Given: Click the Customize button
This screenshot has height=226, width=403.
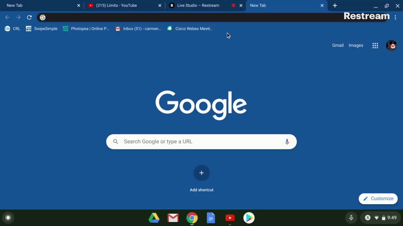Looking at the screenshot, I should coord(378,199).
